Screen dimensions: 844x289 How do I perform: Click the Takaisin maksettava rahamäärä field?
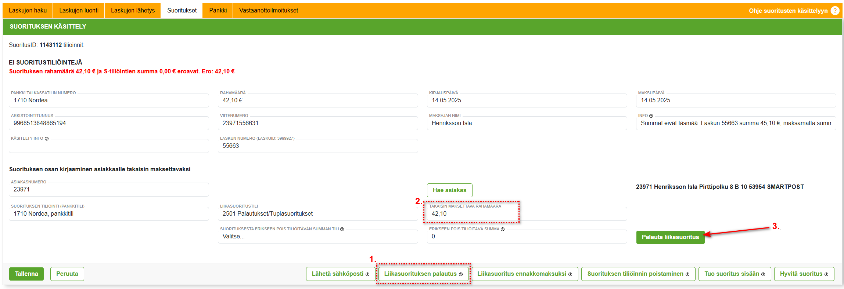click(527, 214)
